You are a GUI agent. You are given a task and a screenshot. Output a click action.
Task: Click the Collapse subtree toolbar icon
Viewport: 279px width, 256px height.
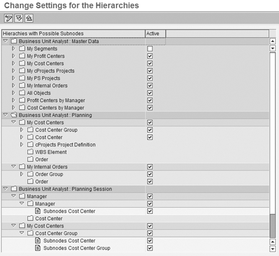(29, 18)
